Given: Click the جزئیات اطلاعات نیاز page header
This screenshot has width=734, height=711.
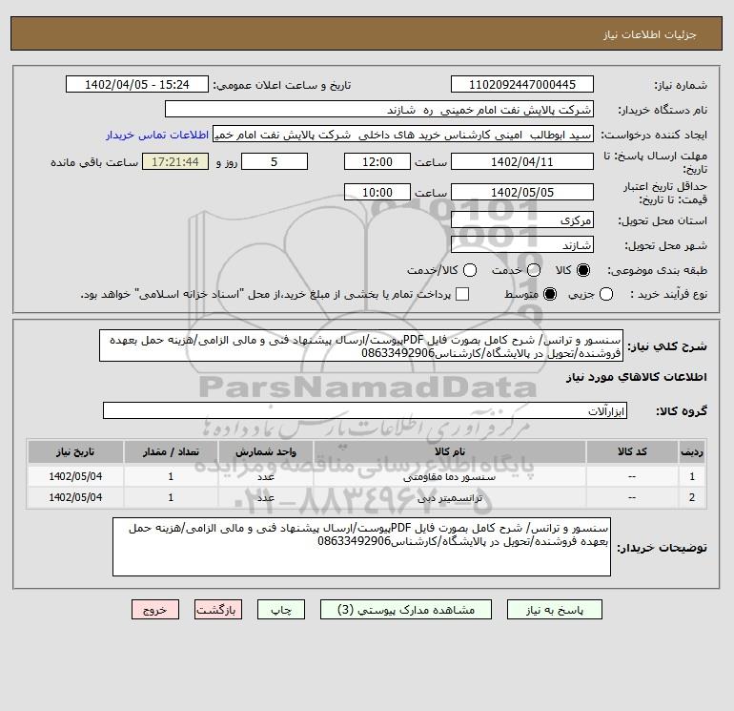Looking at the screenshot, I should (x=650, y=34).
